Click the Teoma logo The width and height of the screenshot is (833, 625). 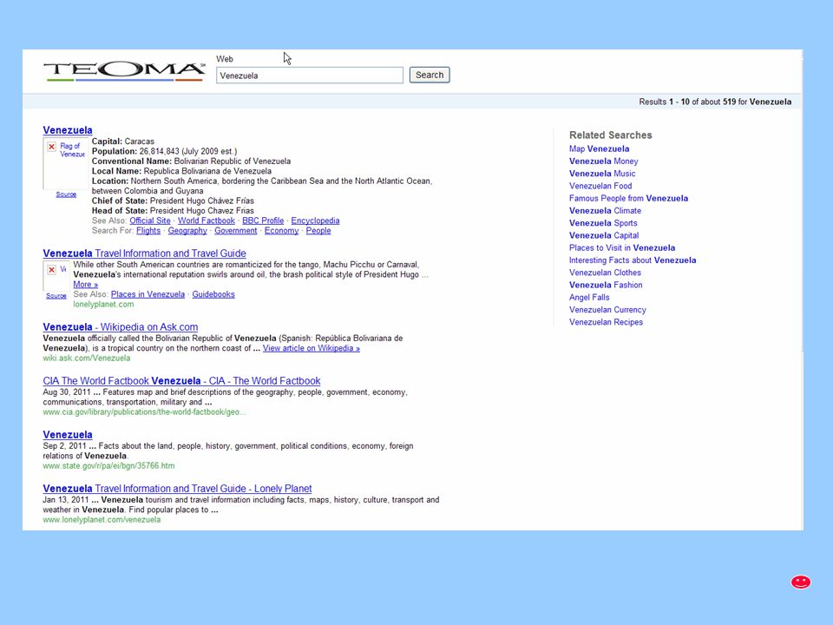124,71
